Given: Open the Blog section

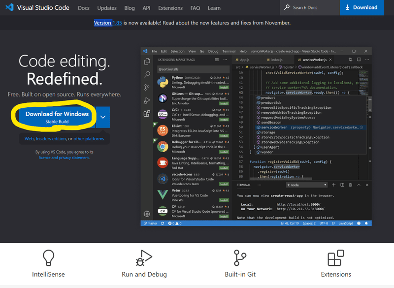Looking at the screenshot, I should click(130, 8).
